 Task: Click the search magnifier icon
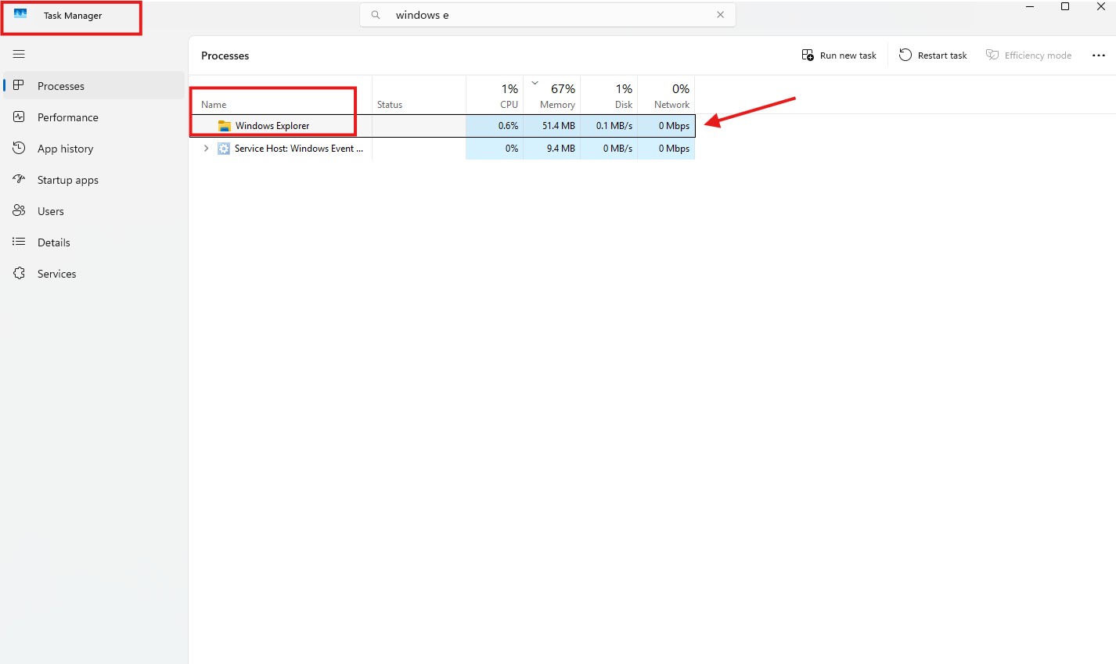[376, 15]
